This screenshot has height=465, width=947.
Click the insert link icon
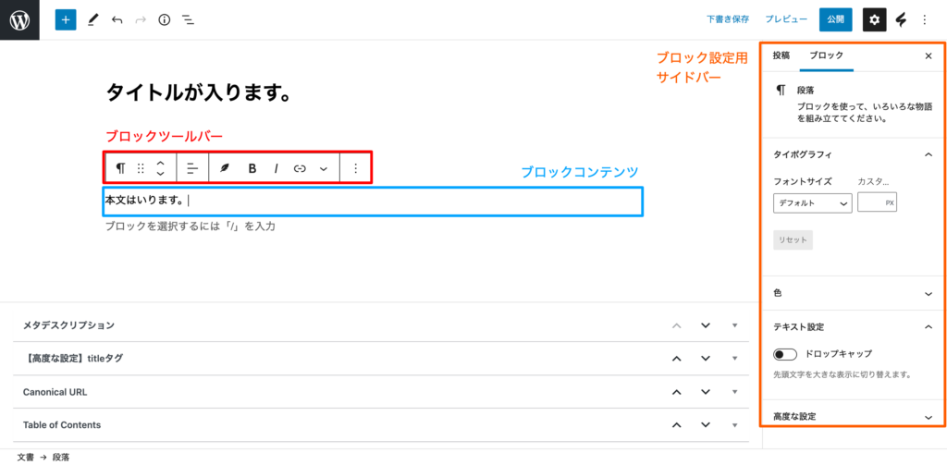(x=300, y=168)
